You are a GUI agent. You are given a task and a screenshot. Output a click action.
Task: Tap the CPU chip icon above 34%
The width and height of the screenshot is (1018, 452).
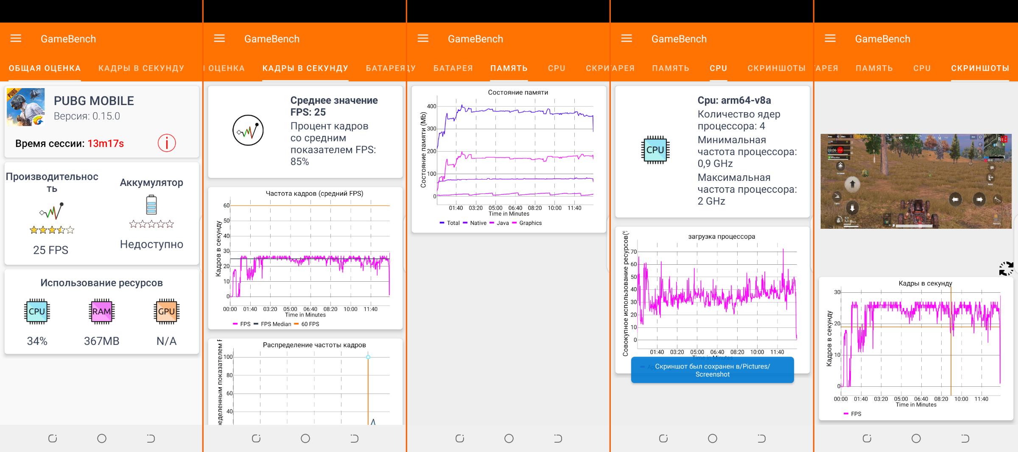(x=37, y=311)
